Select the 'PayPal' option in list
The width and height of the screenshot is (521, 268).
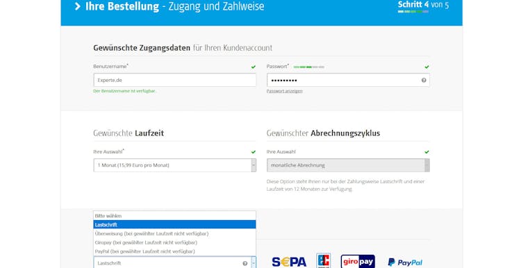175,251
